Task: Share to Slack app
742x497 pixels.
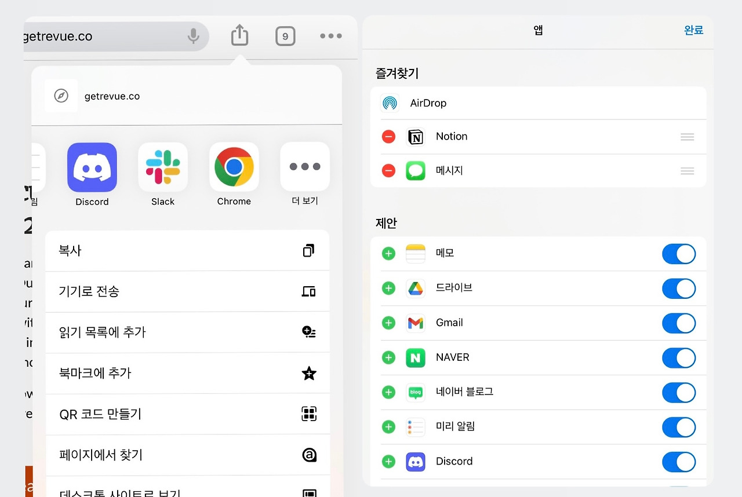Action: click(x=163, y=167)
